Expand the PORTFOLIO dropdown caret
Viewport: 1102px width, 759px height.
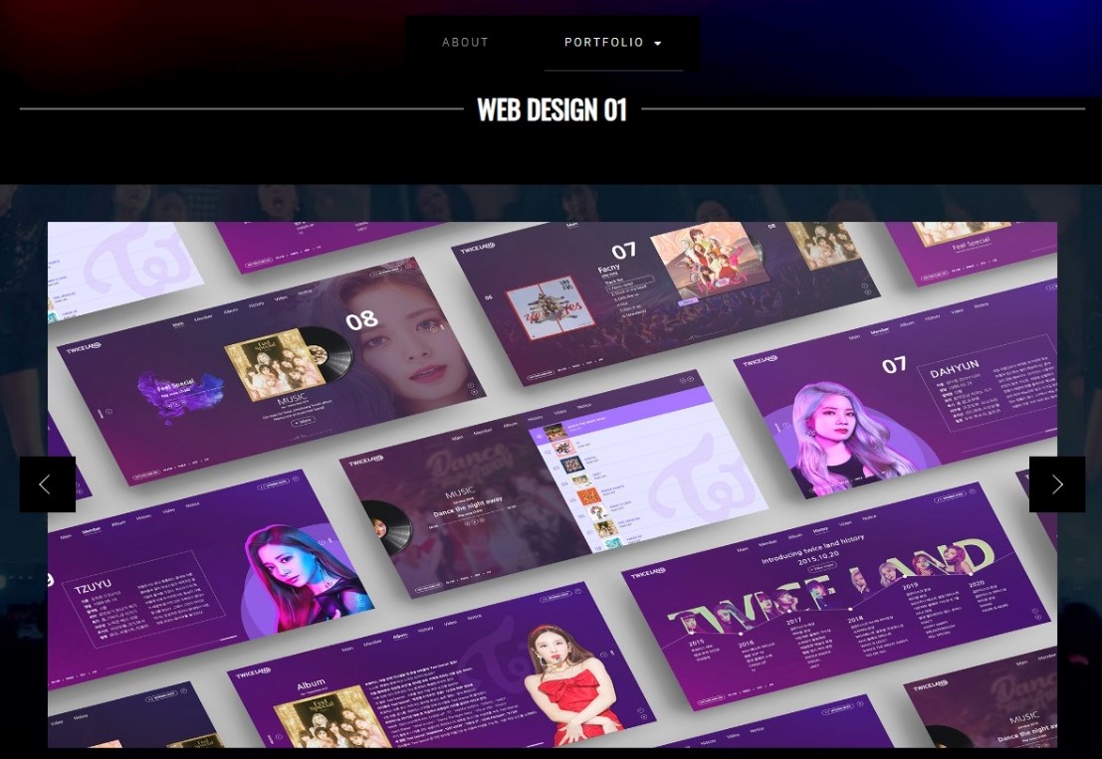coord(658,44)
